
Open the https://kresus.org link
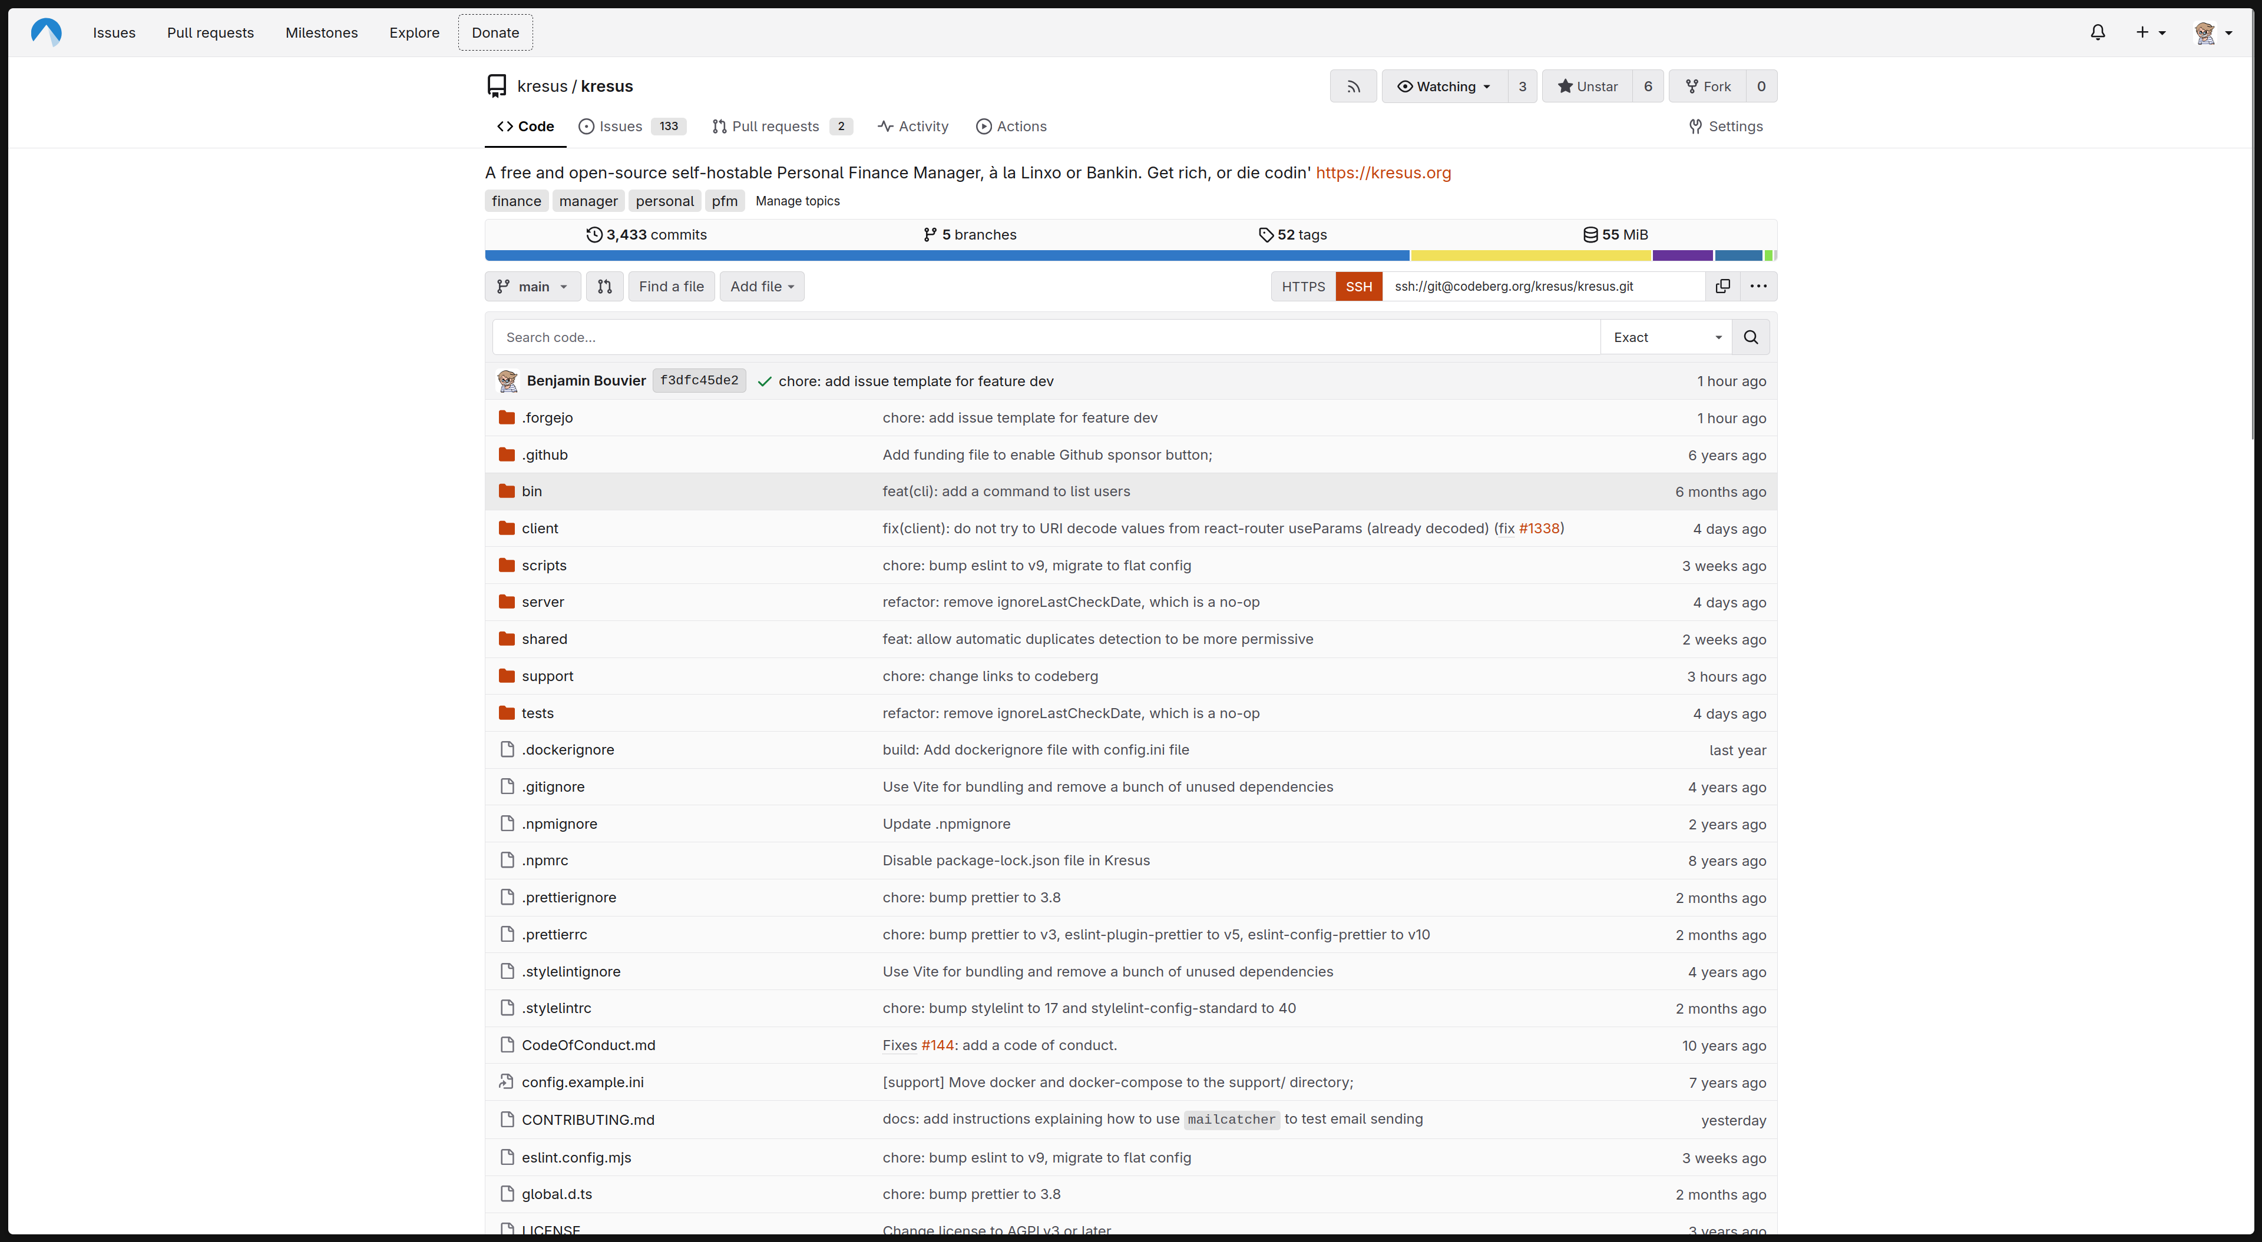[1383, 173]
